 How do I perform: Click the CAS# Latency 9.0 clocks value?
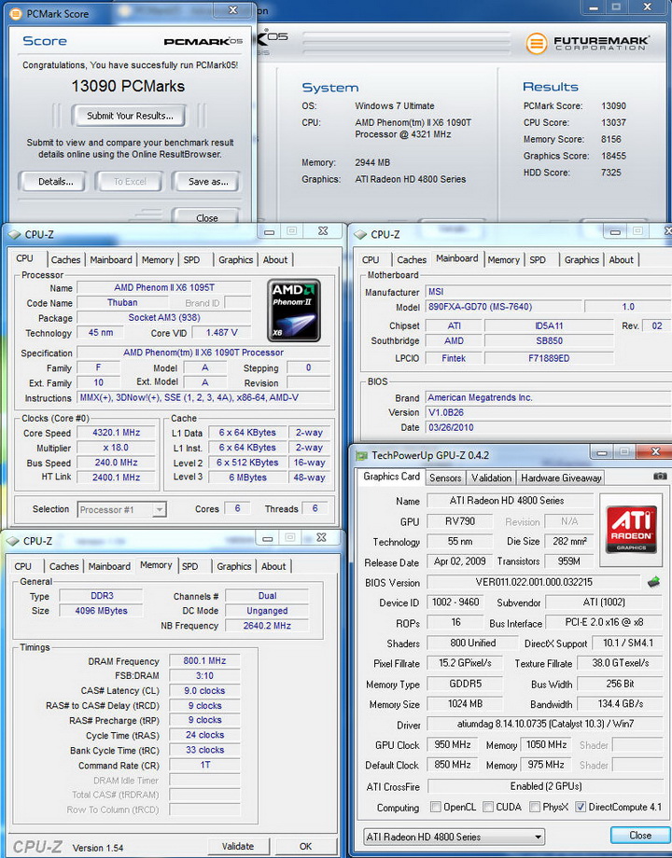tap(204, 691)
